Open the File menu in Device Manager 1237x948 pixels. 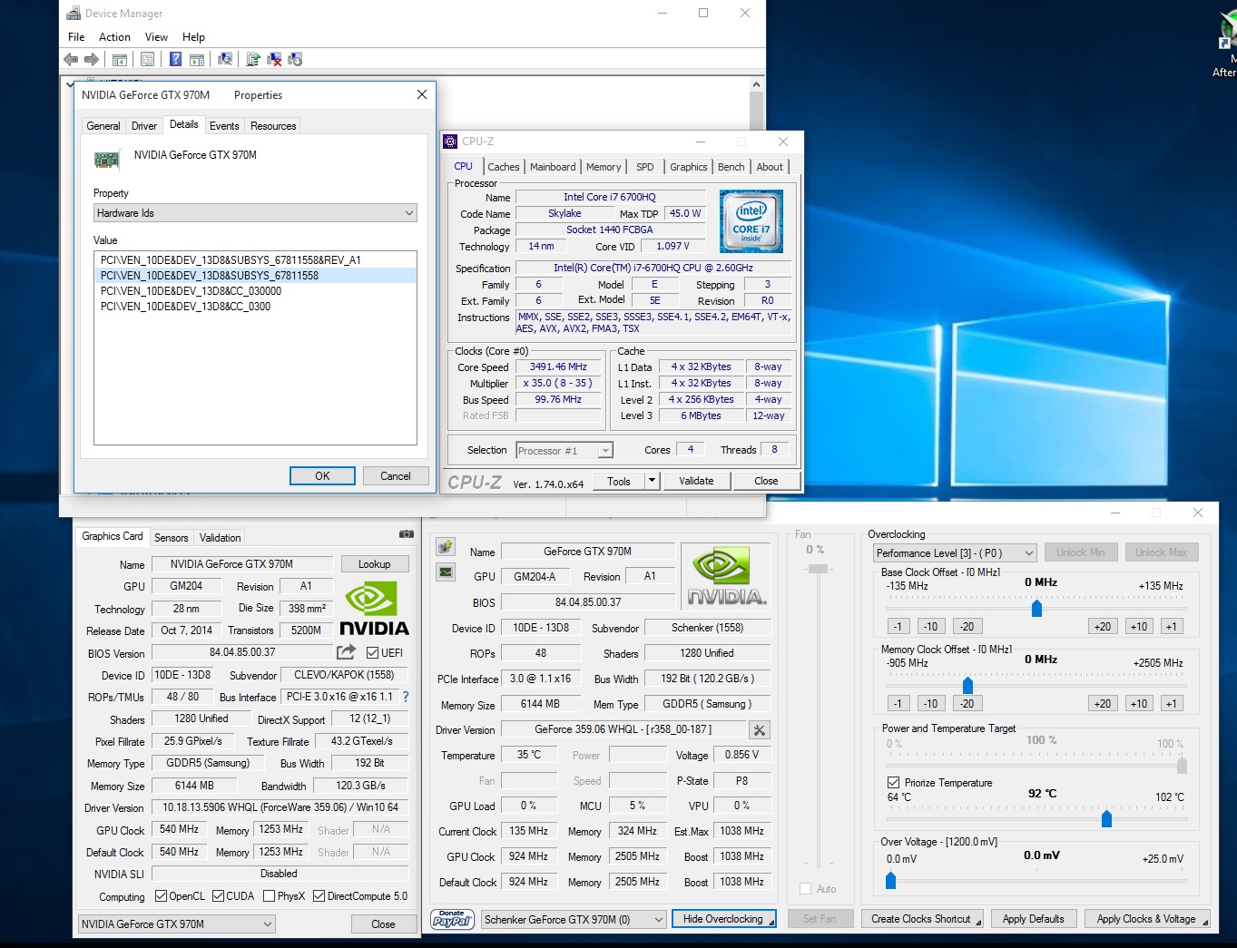[x=76, y=37]
